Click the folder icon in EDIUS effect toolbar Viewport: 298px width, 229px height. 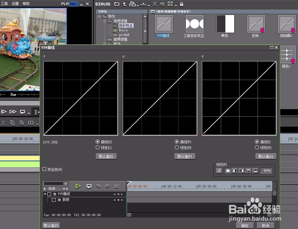pyautogui.click(x=117, y=4)
